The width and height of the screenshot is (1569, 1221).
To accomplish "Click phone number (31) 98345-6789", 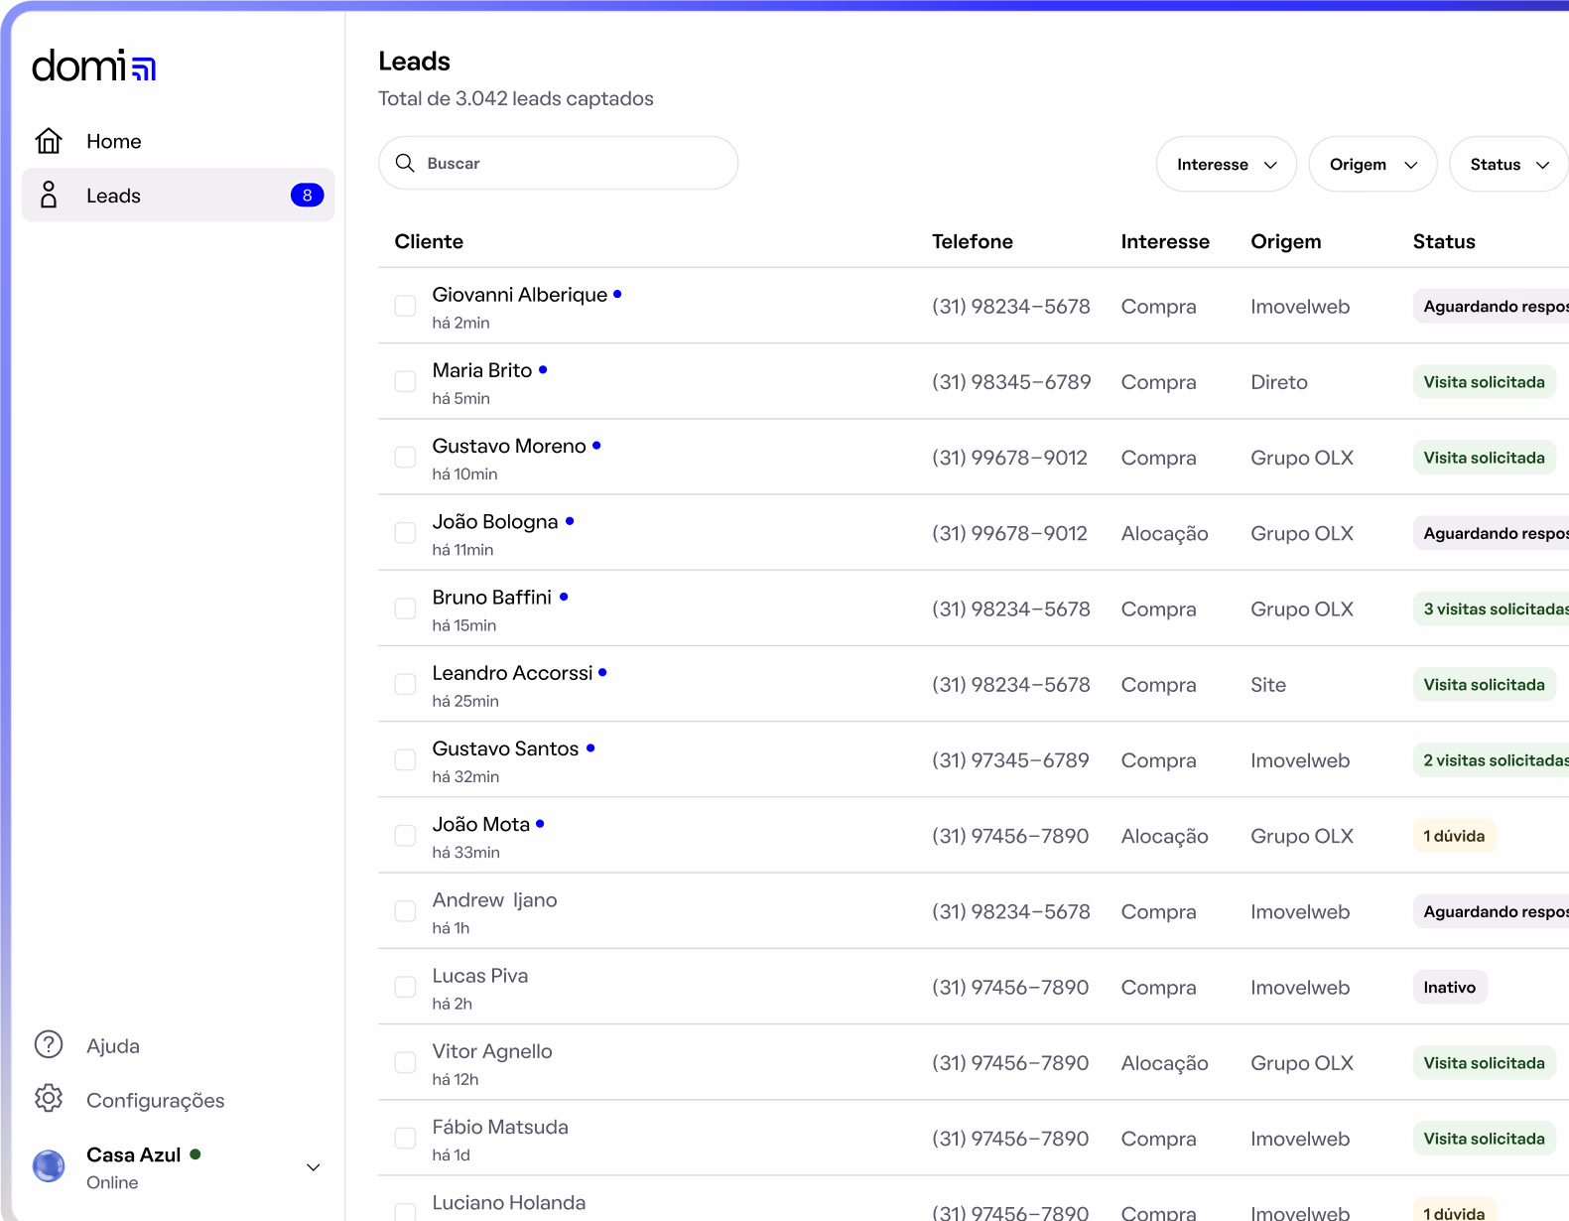I will click(x=1011, y=382).
